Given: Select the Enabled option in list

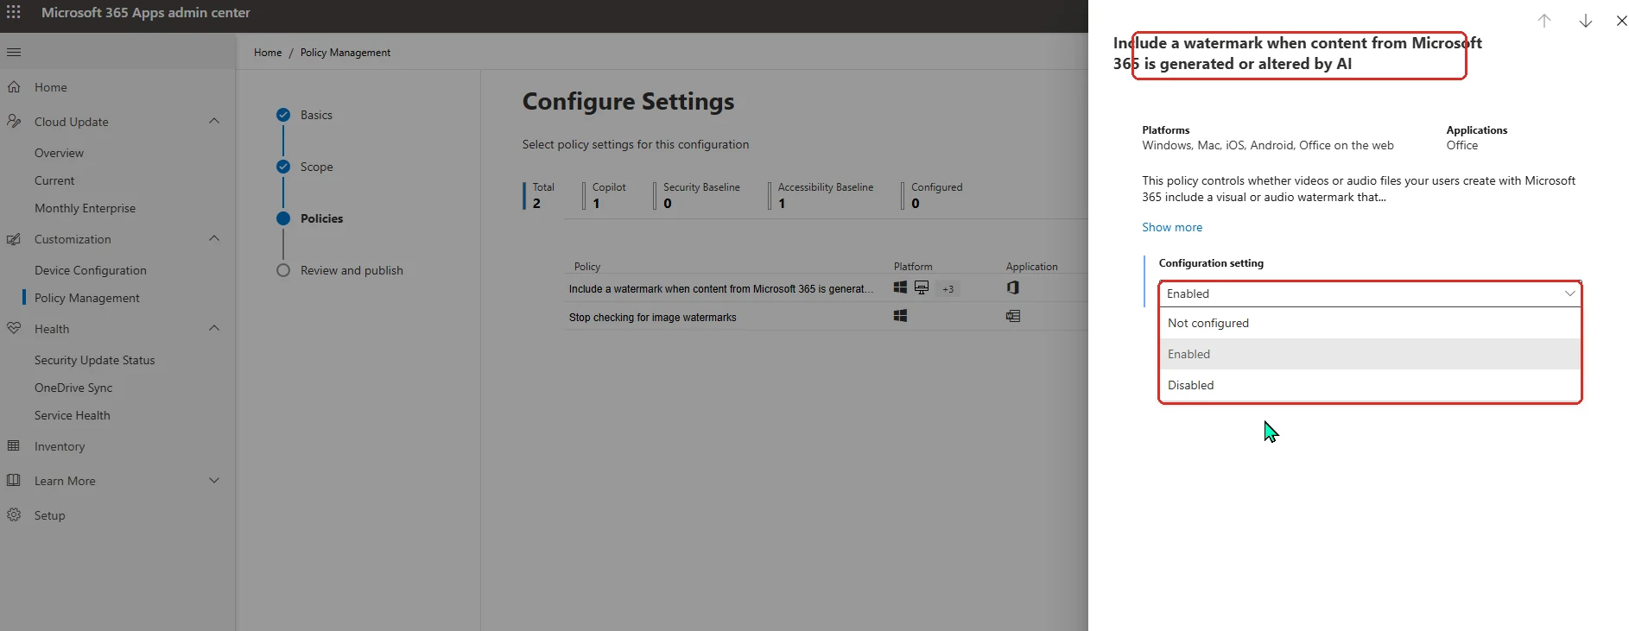Looking at the screenshot, I should tap(1370, 354).
